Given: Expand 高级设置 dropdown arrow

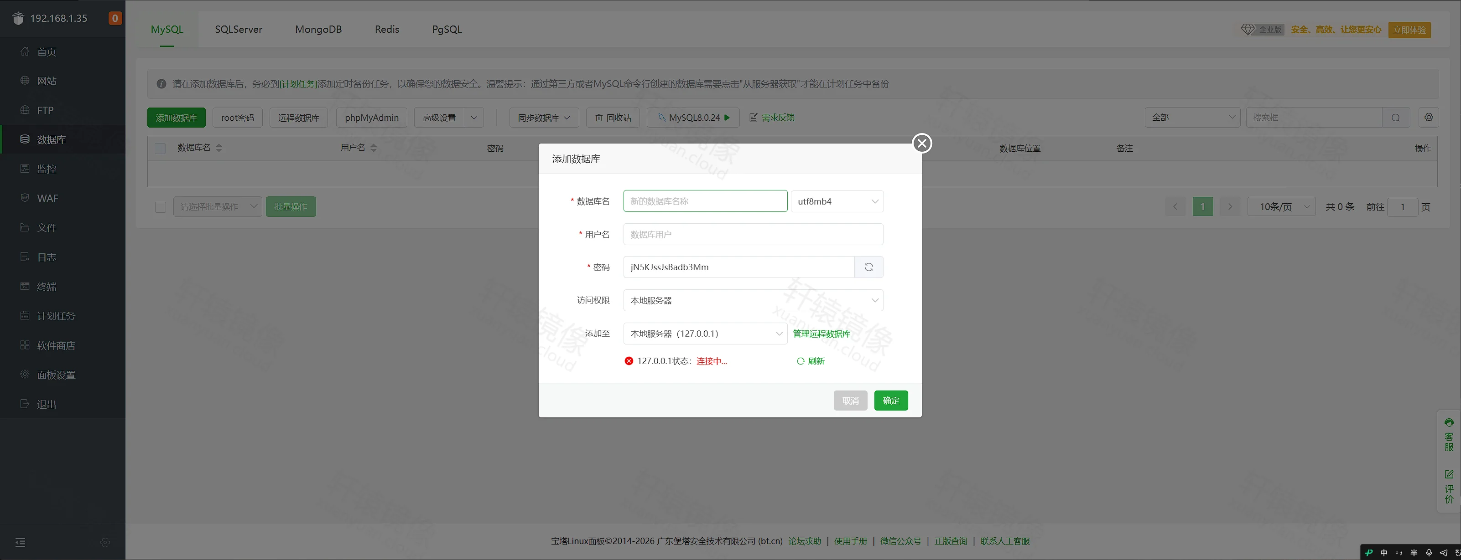Looking at the screenshot, I should (x=473, y=117).
